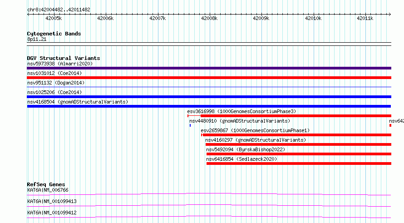Click the nsv1025206 (Coe2014) label
This screenshot has width=404, height=223.
coord(54,92)
